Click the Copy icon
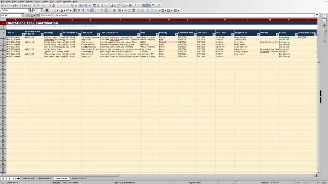 click(39, 5)
